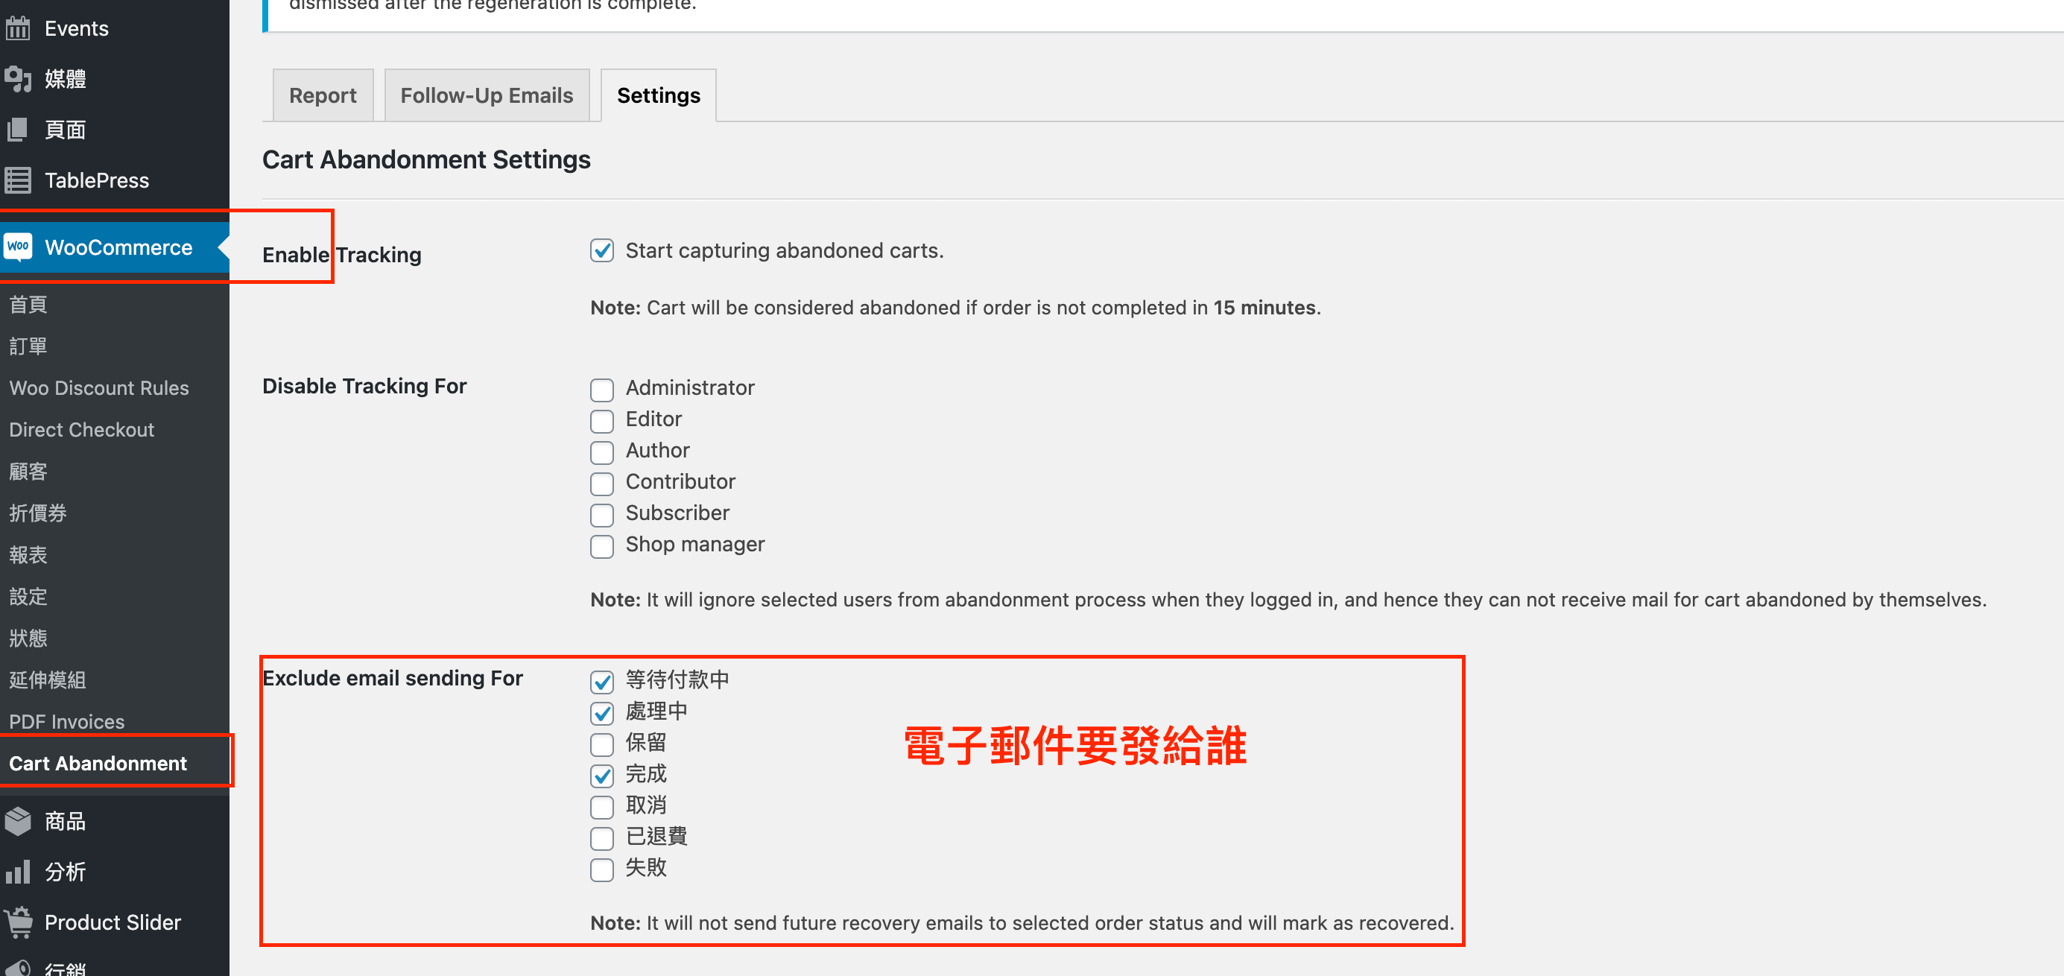Click the PDF Invoices menu link
The image size is (2064, 976).
[67, 722]
